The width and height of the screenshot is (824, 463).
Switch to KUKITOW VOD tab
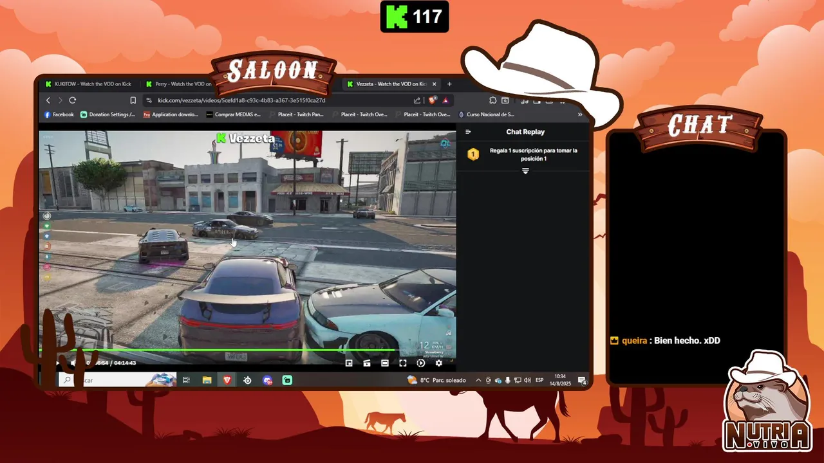click(x=88, y=84)
